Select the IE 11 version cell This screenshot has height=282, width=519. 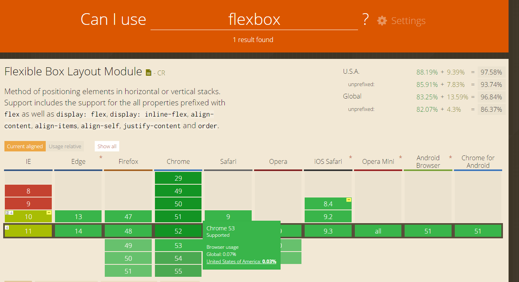pos(28,231)
